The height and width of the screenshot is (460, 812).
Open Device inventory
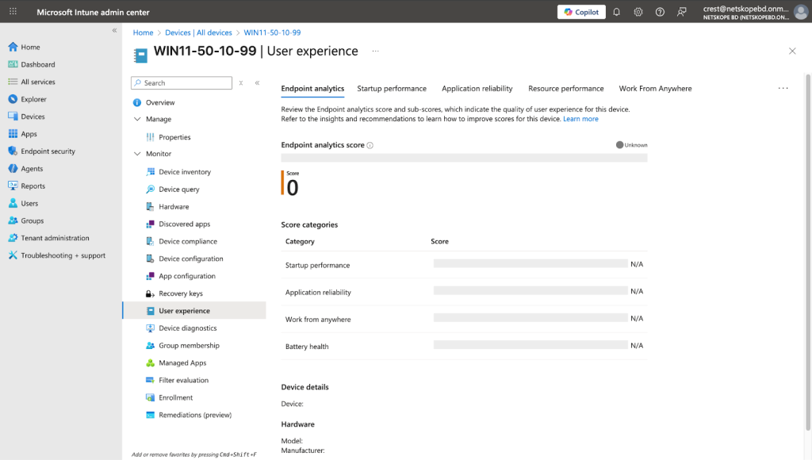tap(184, 172)
